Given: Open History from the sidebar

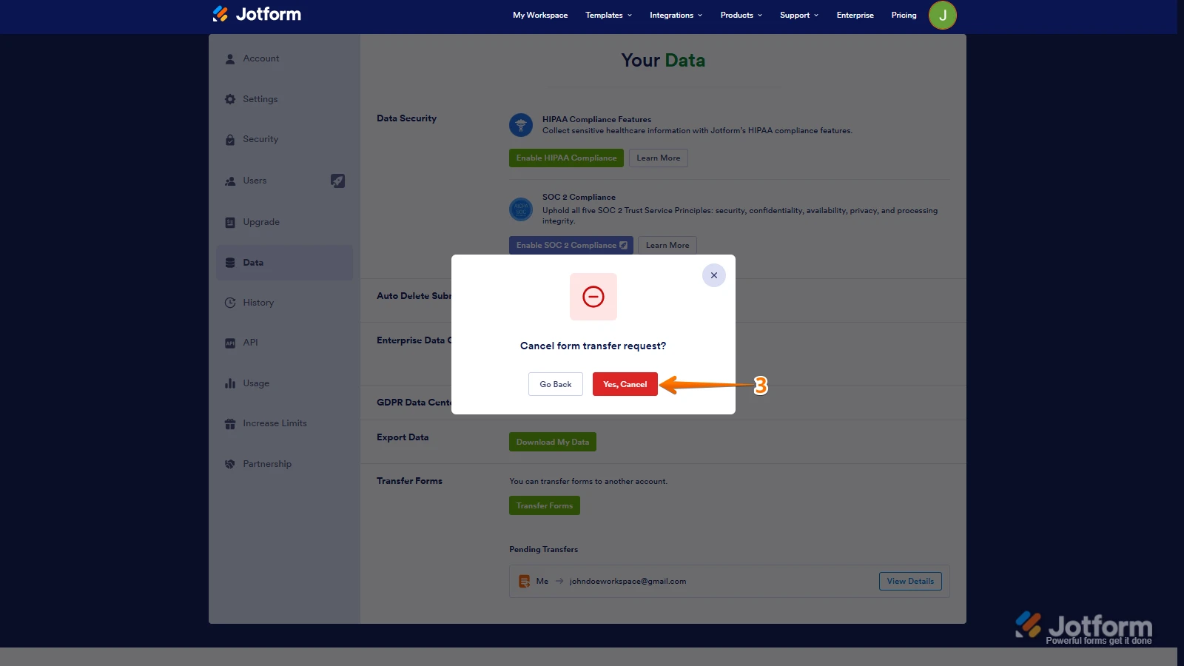Looking at the screenshot, I should coord(258,303).
